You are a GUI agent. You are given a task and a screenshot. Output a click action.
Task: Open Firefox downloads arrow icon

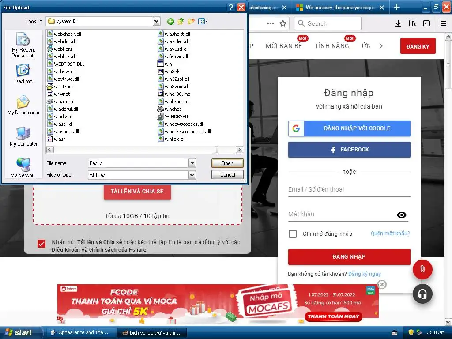point(398,24)
